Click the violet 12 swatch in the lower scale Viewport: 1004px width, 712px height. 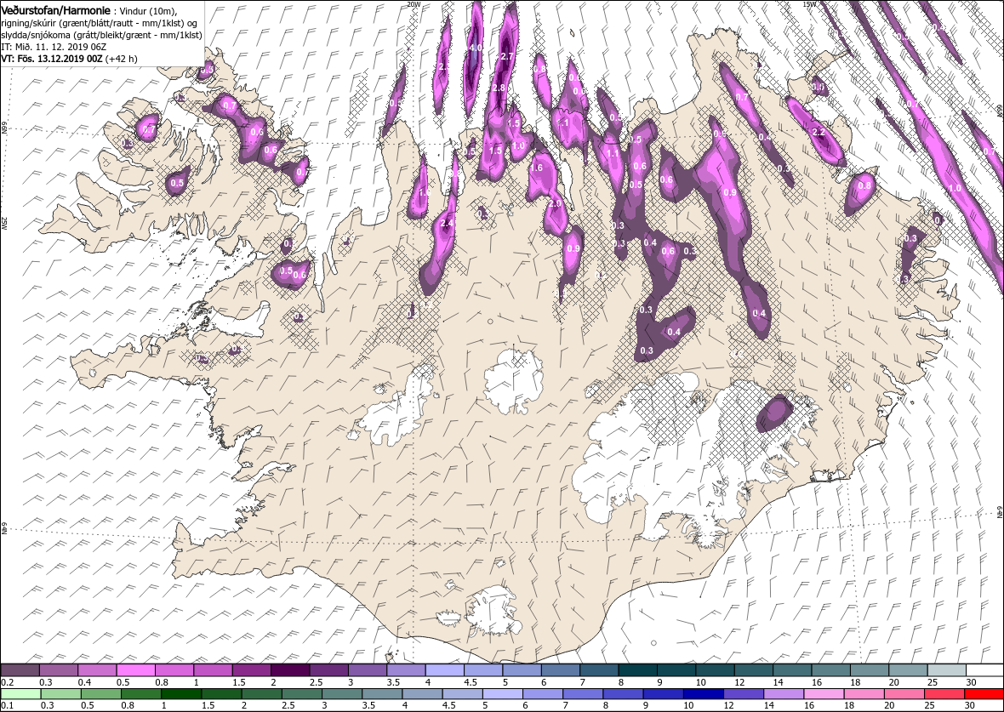tap(744, 695)
